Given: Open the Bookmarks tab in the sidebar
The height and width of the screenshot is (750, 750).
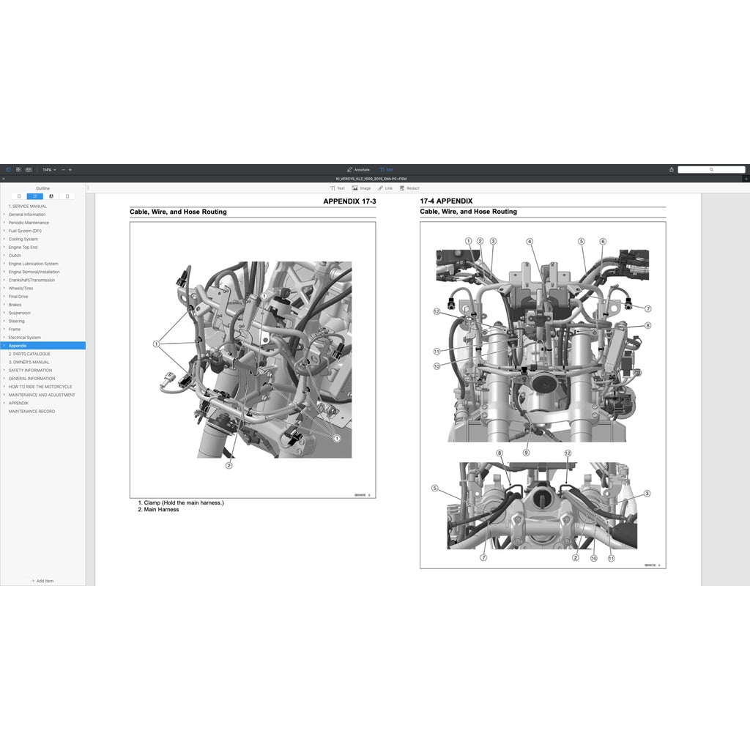Looking at the screenshot, I should coord(18,196).
